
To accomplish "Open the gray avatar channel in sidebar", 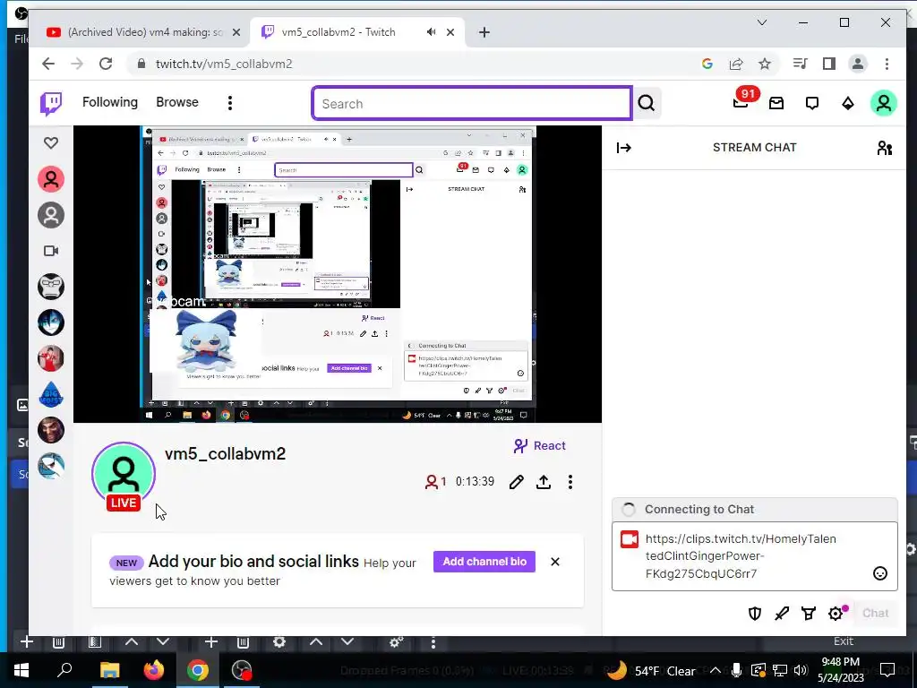I will tap(51, 215).
